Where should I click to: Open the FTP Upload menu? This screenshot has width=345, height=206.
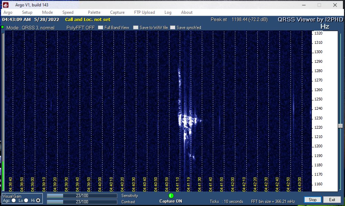(x=144, y=12)
